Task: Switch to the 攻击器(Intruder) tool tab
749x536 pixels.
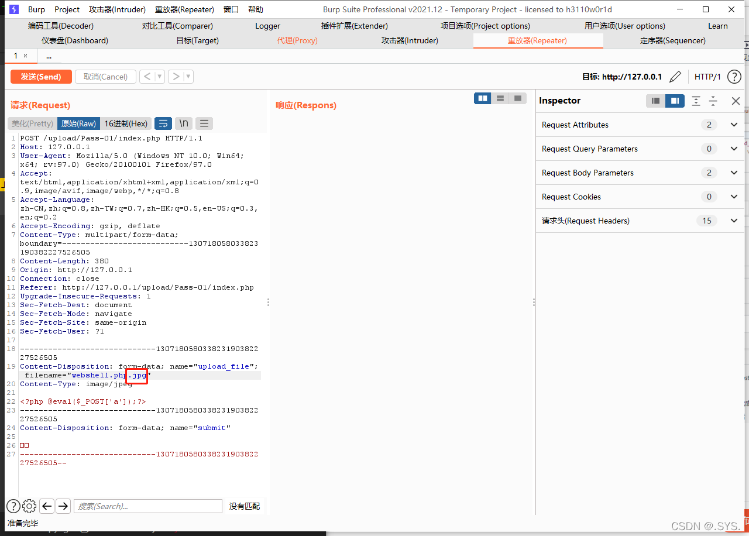Action: pos(410,40)
